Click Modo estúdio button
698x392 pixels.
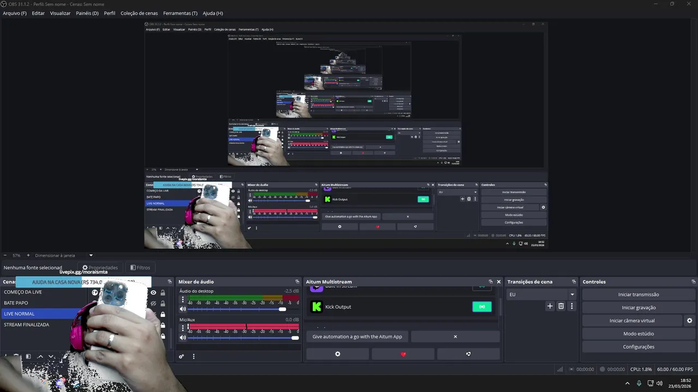point(639,333)
